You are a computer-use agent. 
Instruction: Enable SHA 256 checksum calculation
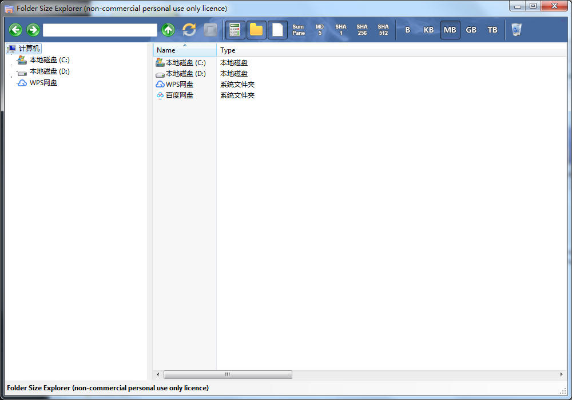pos(362,30)
